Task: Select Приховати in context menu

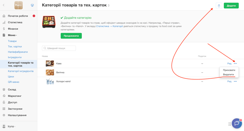Action: (229, 70)
